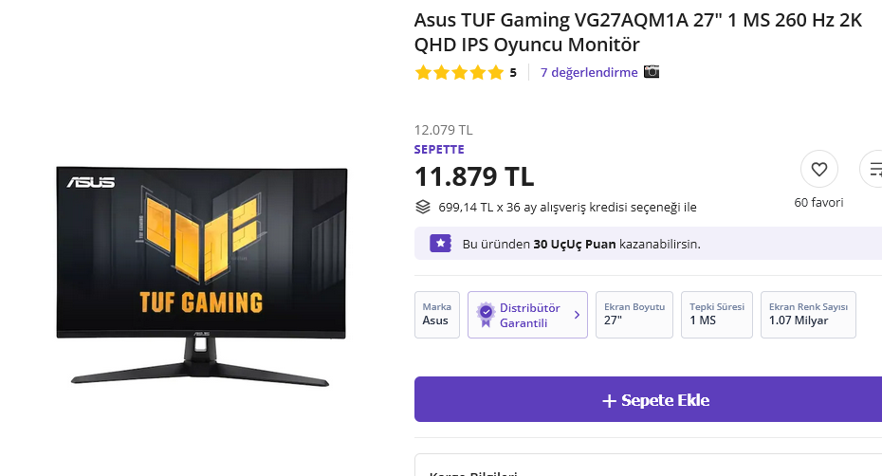
Task: Click the heart favorite icon
Action: (x=819, y=169)
